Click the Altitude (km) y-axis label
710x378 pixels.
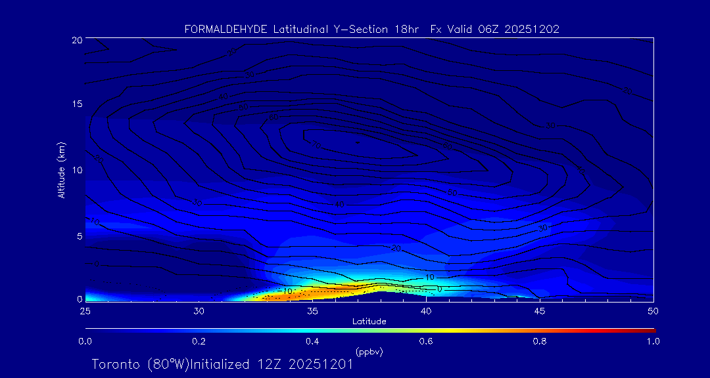click(x=62, y=169)
